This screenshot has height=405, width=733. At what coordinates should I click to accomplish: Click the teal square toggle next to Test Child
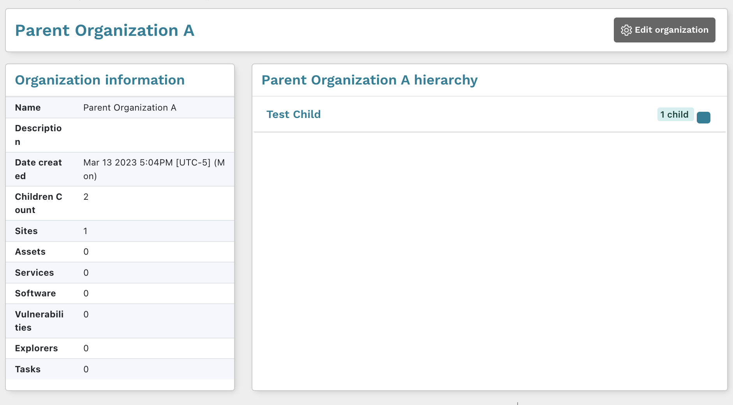[703, 117]
